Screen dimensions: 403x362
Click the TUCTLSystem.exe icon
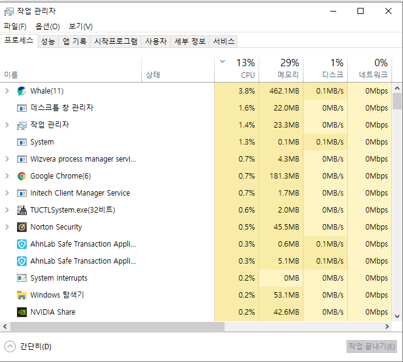pyautogui.click(x=22, y=210)
